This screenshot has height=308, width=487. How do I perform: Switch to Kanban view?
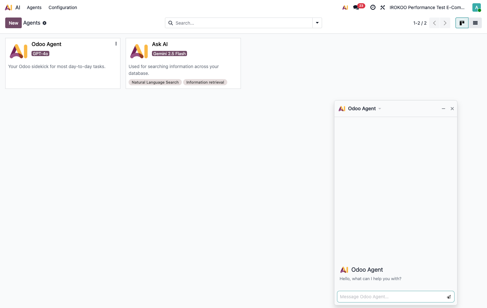coord(462,23)
